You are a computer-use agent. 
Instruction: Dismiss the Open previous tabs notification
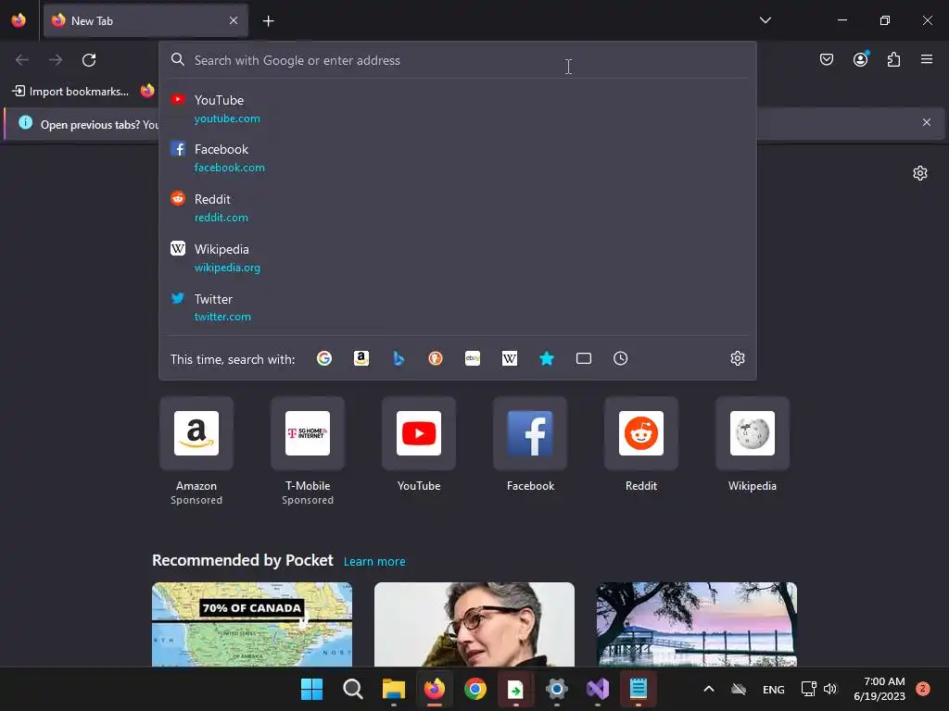pyautogui.click(x=927, y=122)
